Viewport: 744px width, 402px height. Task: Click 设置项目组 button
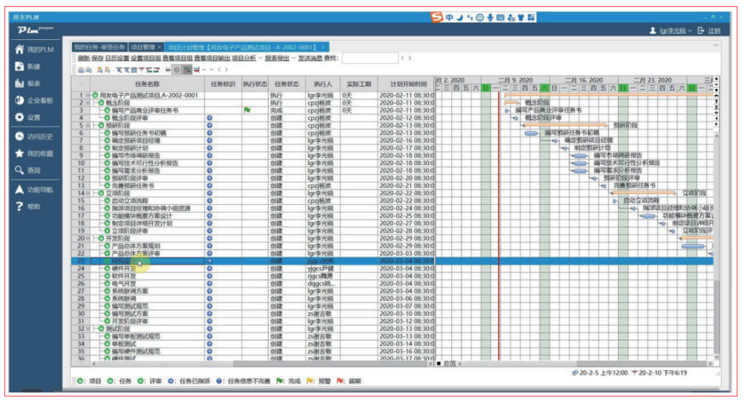[x=145, y=59]
